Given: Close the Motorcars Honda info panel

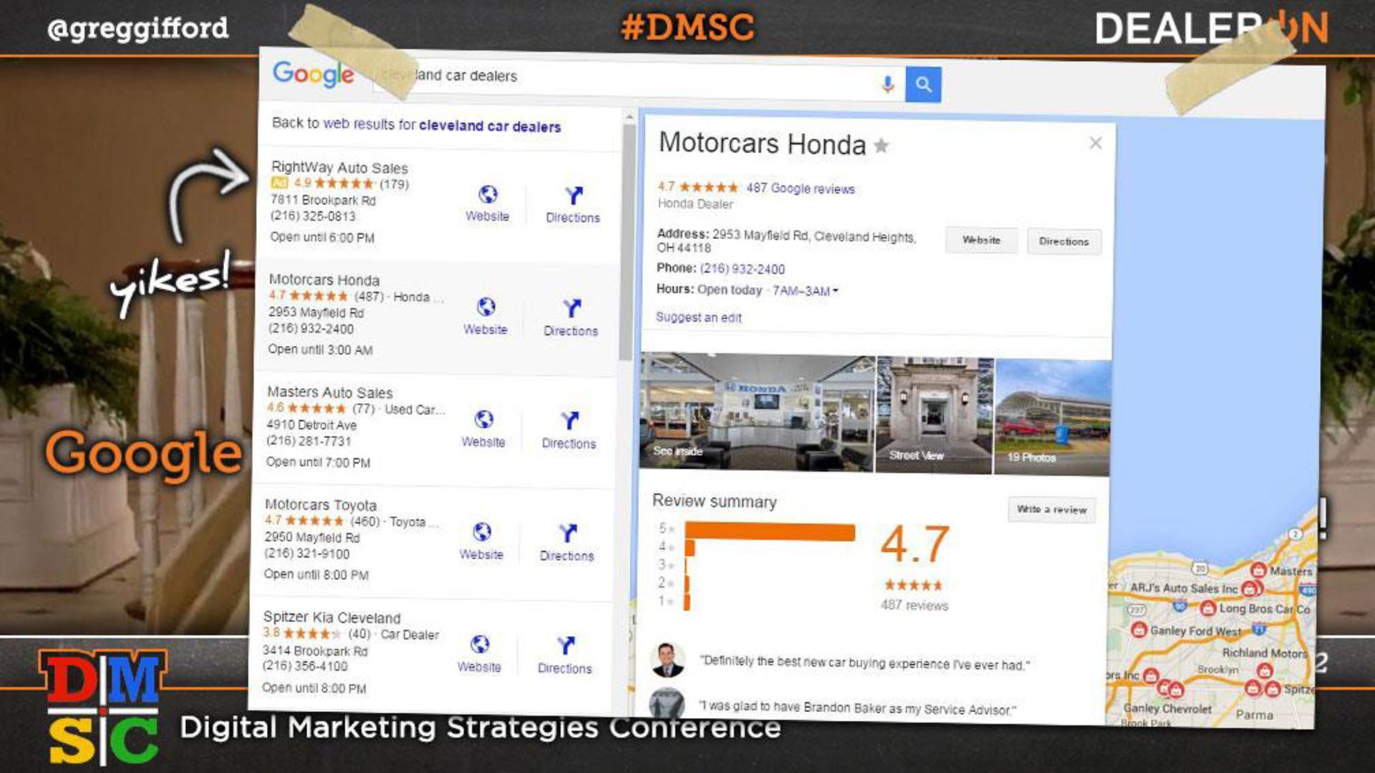Looking at the screenshot, I should pyautogui.click(x=1095, y=143).
